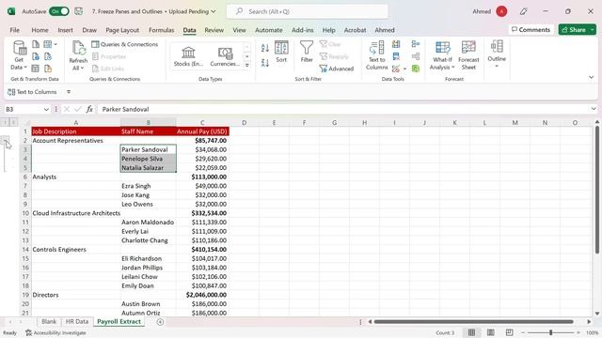Click the Forecast Sheet button

(468, 55)
